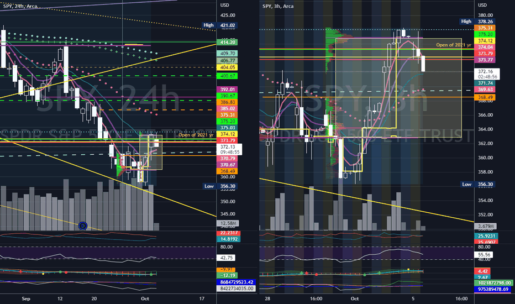This screenshot has width=515, height=304.
Task: Select the 370.67 price label
Action: point(227,165)
